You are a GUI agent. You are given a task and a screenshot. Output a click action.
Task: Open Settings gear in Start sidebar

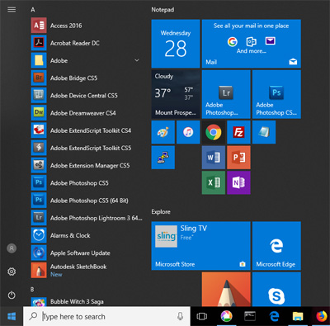tap(12, 272)
